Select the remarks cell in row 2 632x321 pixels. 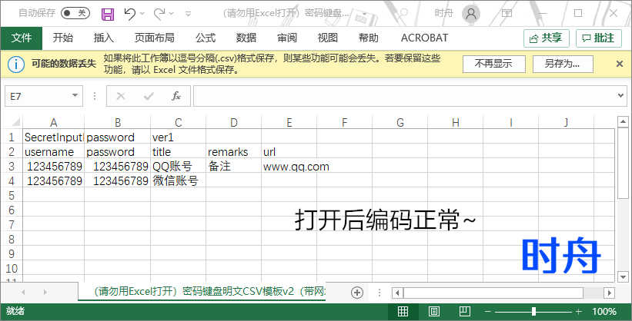point(234,151)
